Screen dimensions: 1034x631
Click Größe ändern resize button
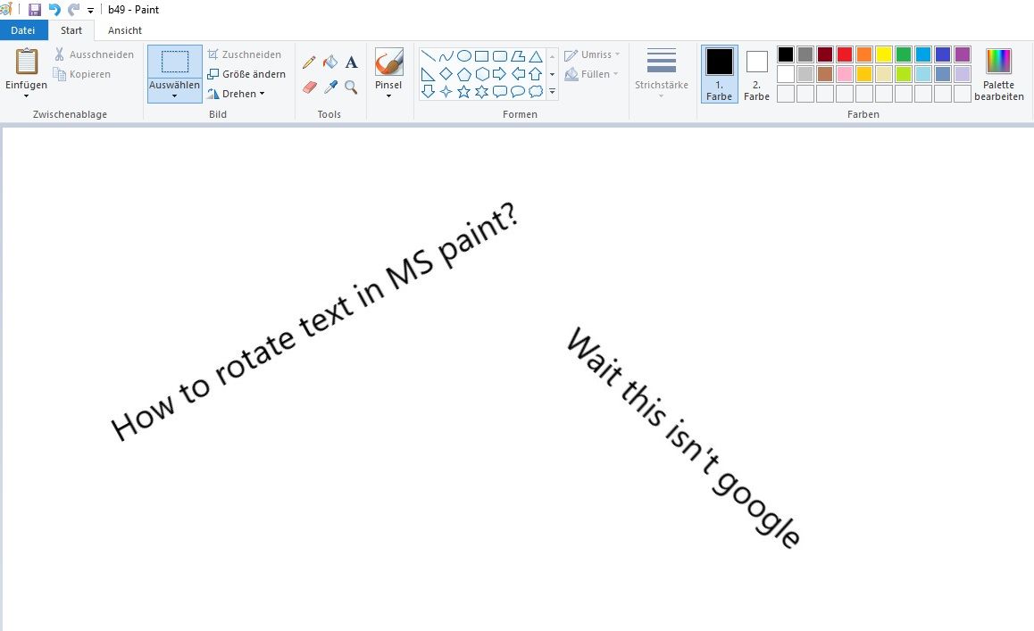tap(246, 74)
